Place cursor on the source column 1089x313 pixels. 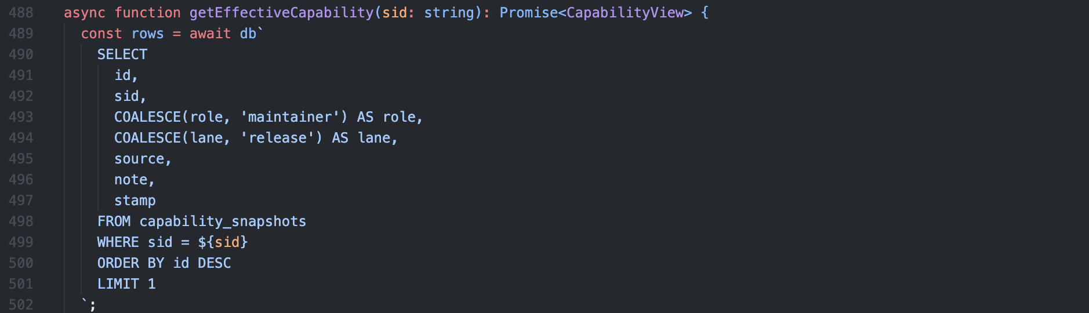click(139, 159)
